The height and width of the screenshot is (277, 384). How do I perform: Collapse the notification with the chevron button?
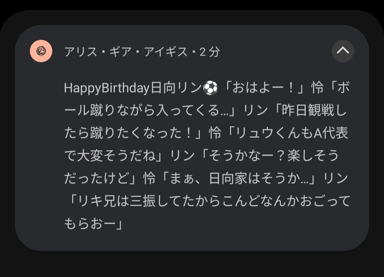[343, 51]
